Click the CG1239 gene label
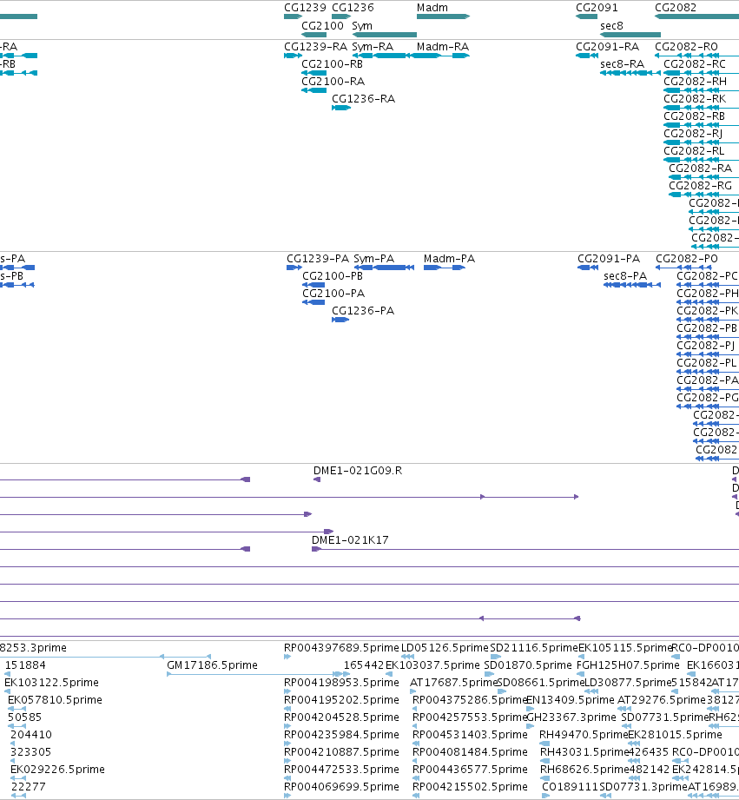The height and width of the screenshot is (800, 739). coord(305,8)
